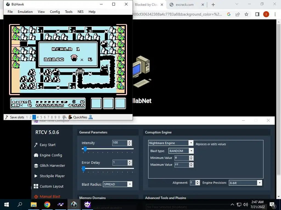This screenshot has width=281, height=210.
Task: Bookmark the page with the star icon
Action: pyautogui.click(x=246, y=14)
